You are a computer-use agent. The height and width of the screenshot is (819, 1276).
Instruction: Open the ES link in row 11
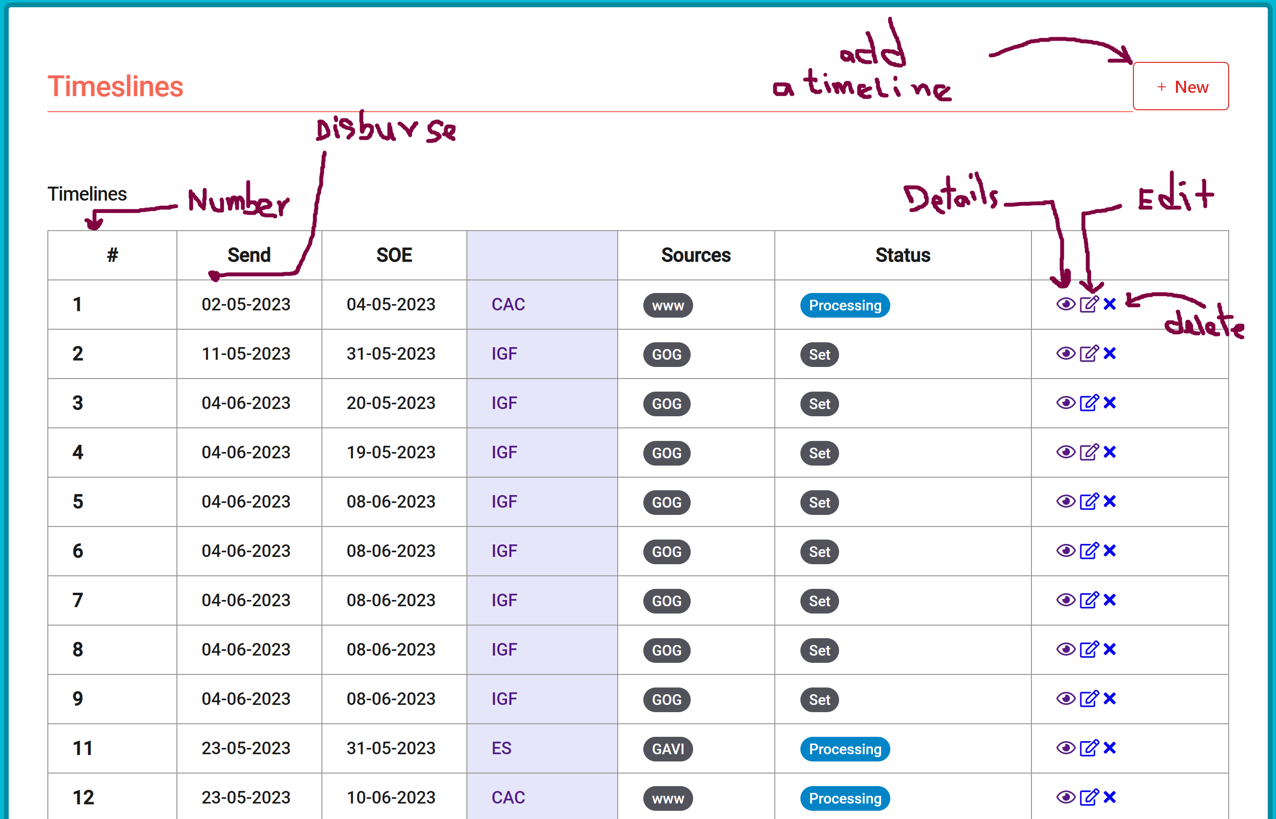click(501, 748)
